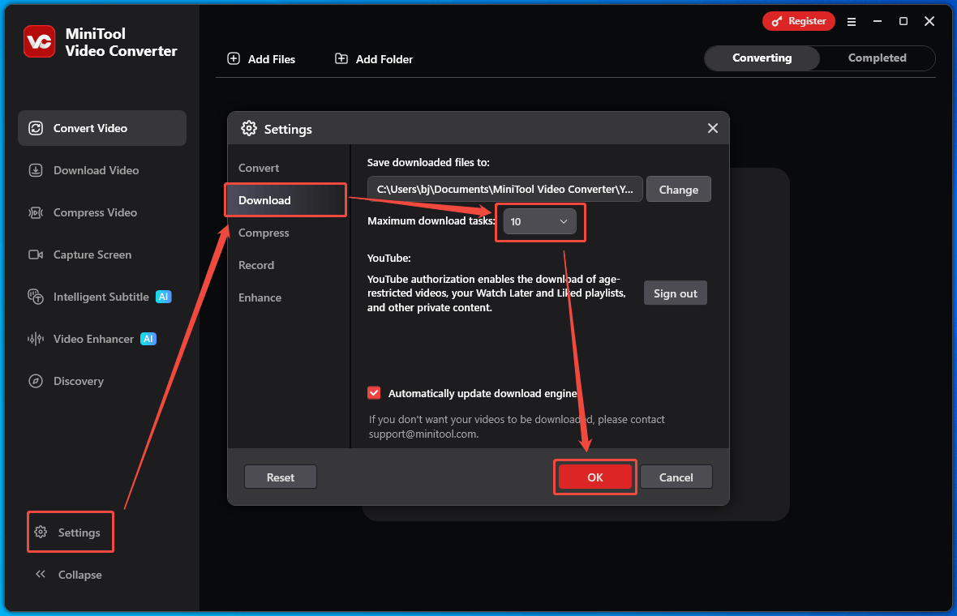The image size is (957, 616).
Task: Click the 'Automatically update download engine' label
Action: point(483,393)
